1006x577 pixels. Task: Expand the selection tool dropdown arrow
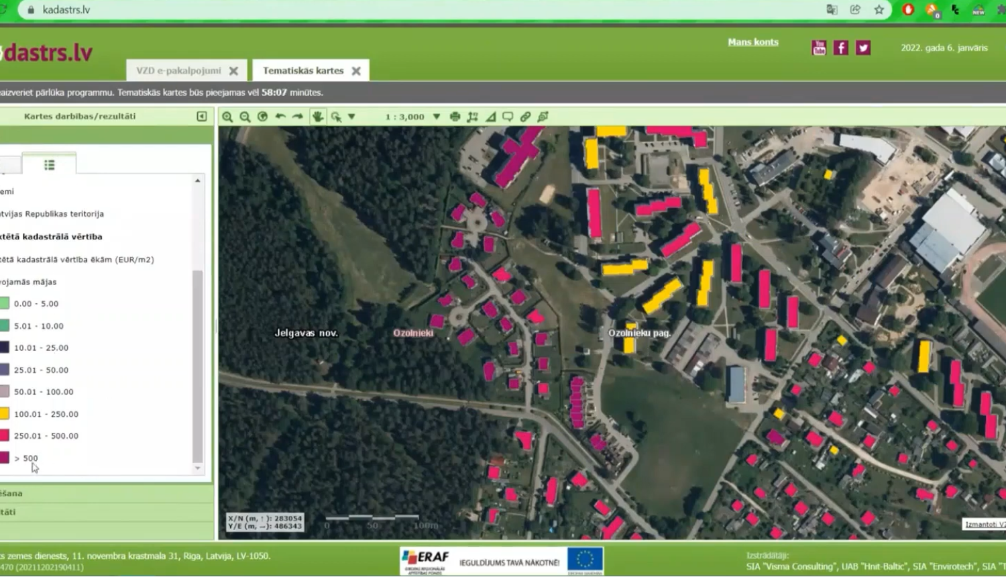[x=351, y=117]
